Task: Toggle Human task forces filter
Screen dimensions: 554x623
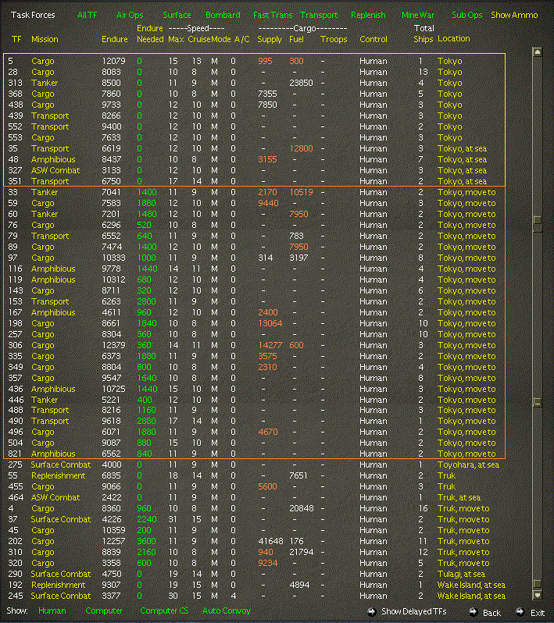Action: point(52,611)
